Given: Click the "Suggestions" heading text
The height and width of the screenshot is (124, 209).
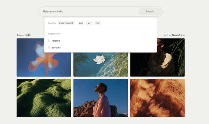Looking at the screenshot, I should tap(54, 34).
